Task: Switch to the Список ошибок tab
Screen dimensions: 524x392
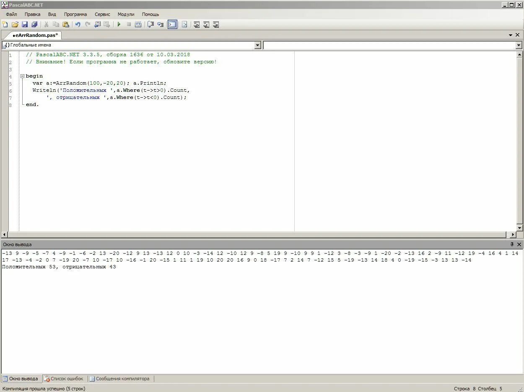Action: click(x=64, y=379)
